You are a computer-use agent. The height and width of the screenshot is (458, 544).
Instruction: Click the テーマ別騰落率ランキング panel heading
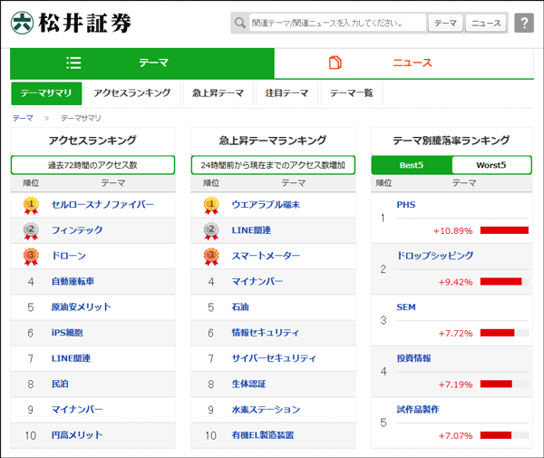(x=452, y=141)
